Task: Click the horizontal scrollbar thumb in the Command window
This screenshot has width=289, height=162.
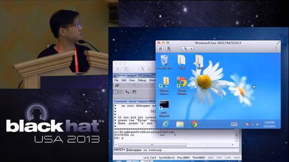Action: 152,145
